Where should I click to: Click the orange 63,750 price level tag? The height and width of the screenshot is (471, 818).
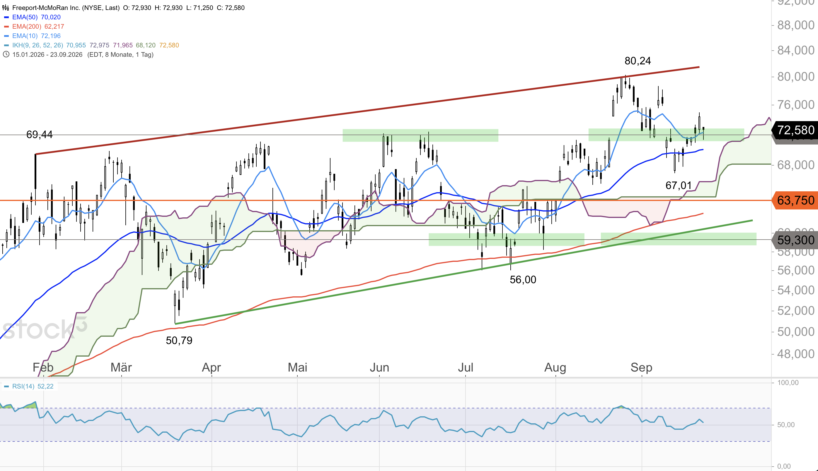tap(795, 200)
